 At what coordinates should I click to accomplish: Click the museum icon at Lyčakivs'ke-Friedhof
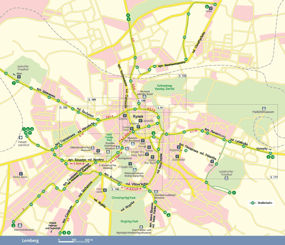[x=226, y=178]
